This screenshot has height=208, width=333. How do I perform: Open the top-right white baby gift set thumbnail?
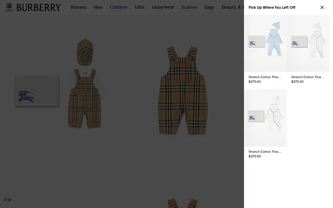click(x=308, y=43)
